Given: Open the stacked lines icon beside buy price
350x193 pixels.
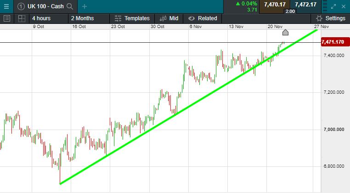Looking at the screenshot, I should (x=325, y=6).
